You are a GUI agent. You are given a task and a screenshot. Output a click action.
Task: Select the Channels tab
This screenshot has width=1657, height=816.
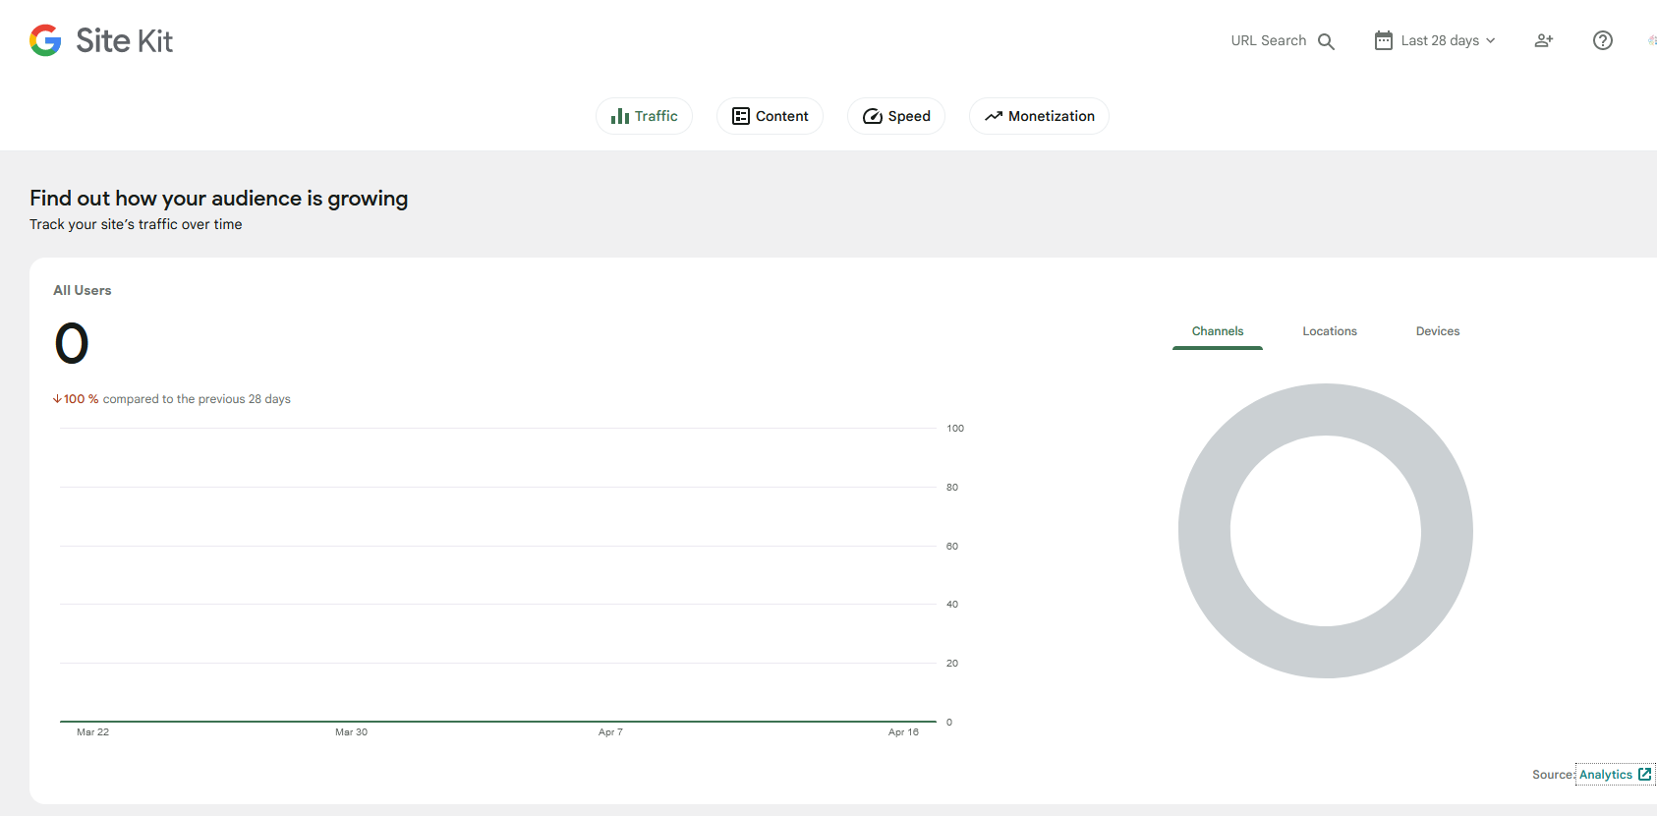pyautogui.click(x=1218, y=331)
